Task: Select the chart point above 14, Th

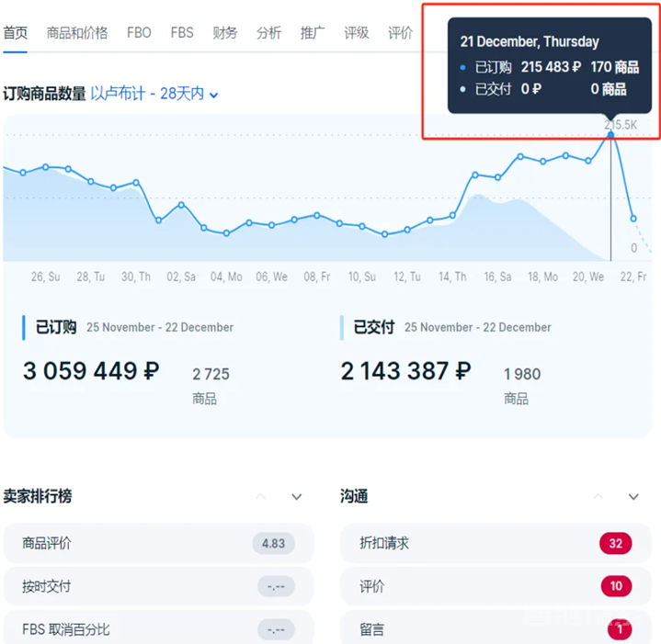Action: [x=452, y=215]
